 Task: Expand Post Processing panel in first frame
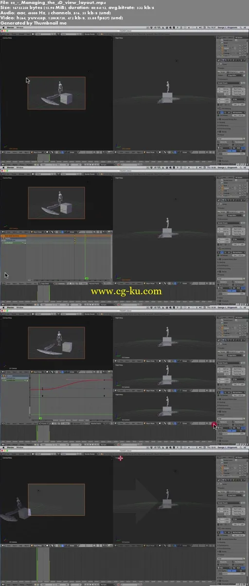click(x=224, y=128)
